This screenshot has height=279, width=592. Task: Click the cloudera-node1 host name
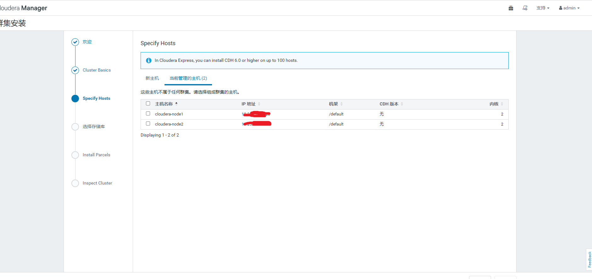(x=169, y=114)
